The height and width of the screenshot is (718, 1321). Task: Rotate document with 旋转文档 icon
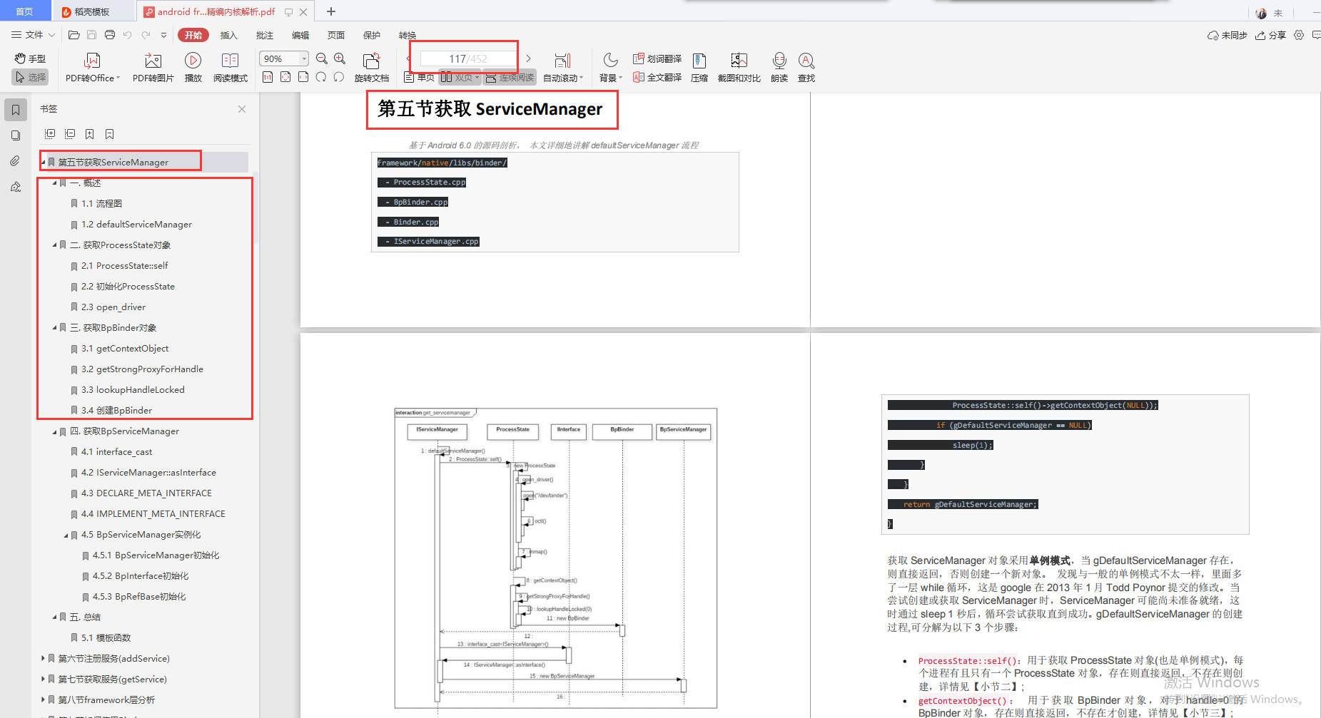(371, 66)
